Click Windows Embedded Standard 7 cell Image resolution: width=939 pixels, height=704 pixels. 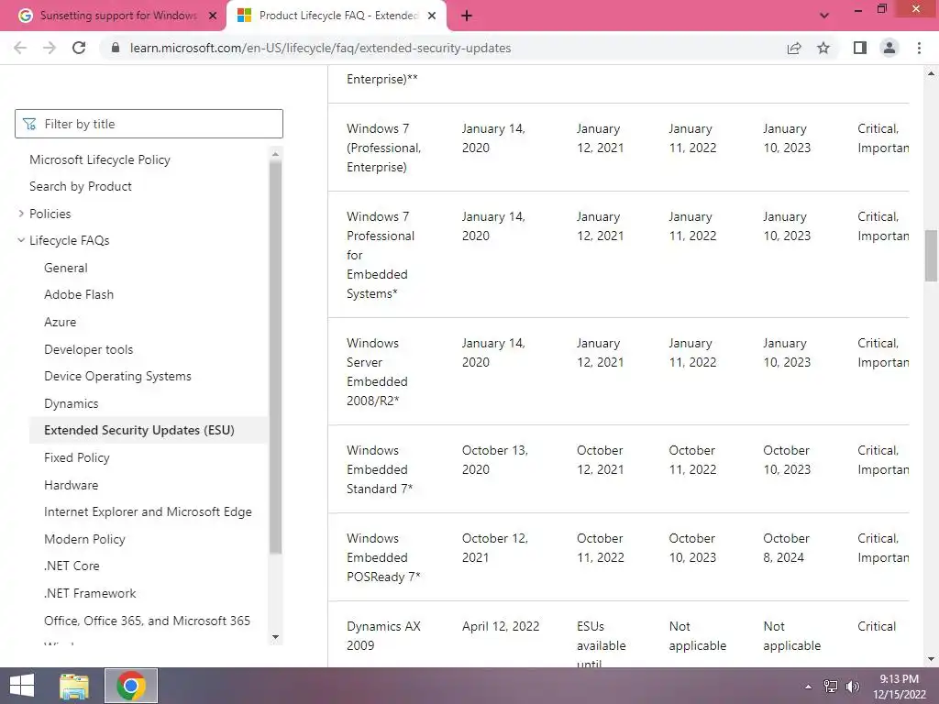[x=380, y=469]
